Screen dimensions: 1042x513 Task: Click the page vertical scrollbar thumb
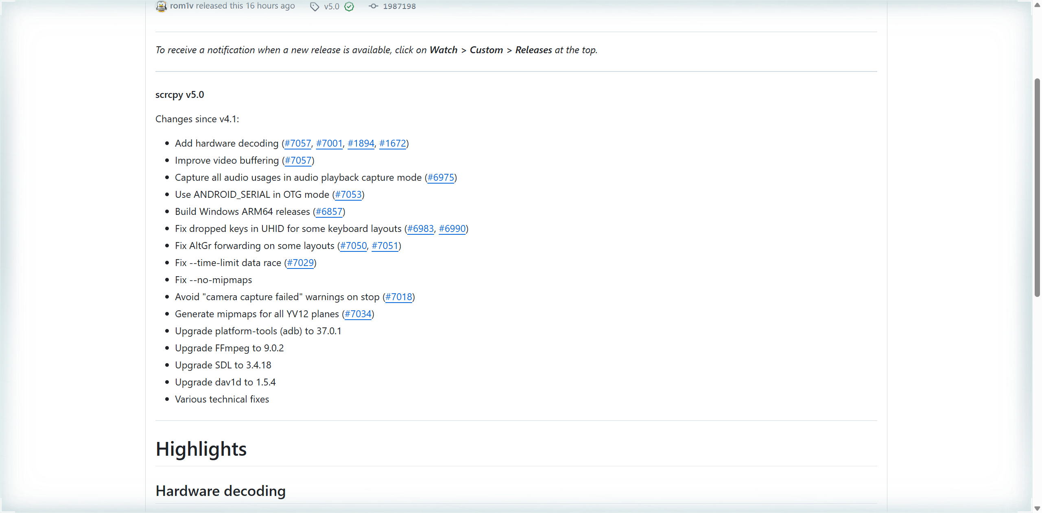1037,188
